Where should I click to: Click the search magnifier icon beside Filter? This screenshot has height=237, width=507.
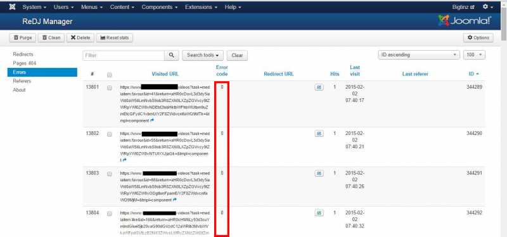pos(171,55)
